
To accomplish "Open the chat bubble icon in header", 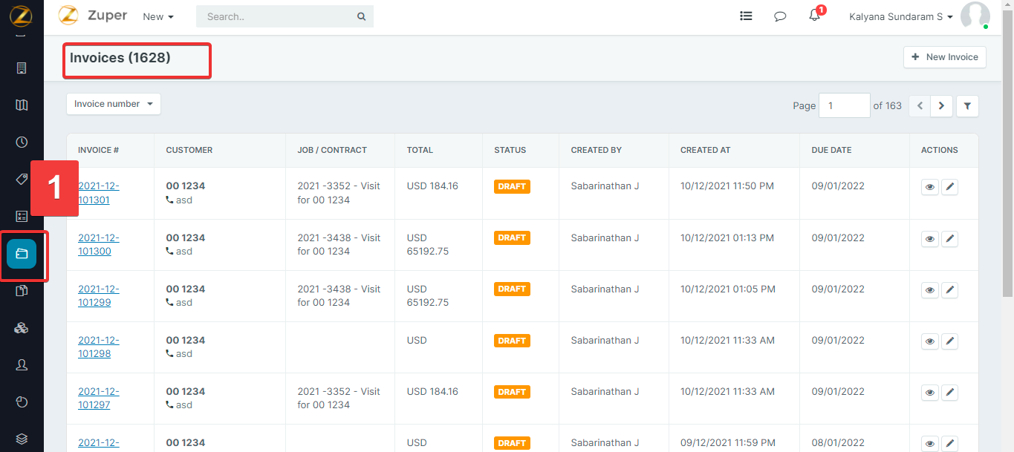I will pos(780,16).
